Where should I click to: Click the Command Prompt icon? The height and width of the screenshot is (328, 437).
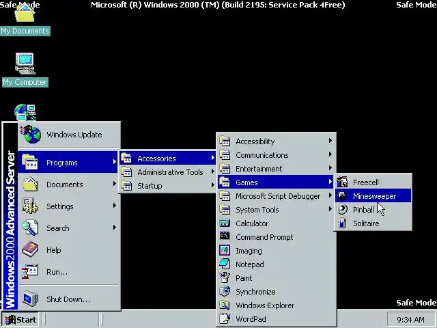coord(225,236)
